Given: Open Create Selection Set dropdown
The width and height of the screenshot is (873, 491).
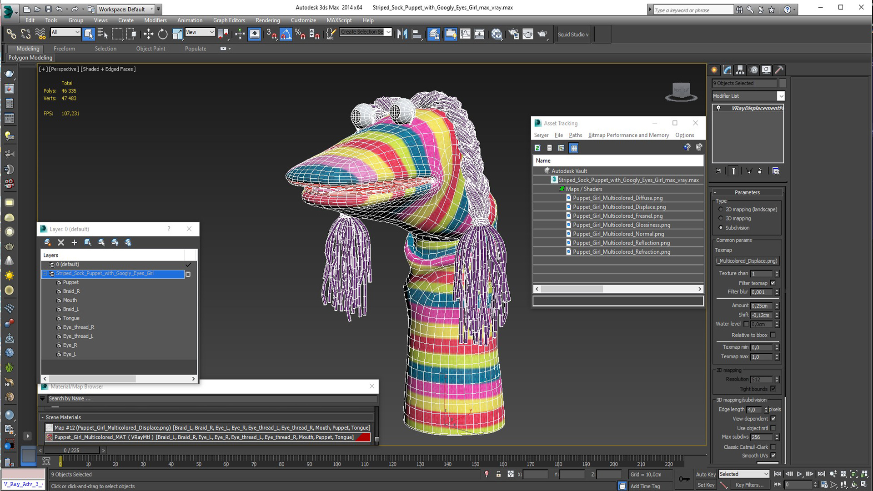Looking at the screenshot, I should point(366,32).
